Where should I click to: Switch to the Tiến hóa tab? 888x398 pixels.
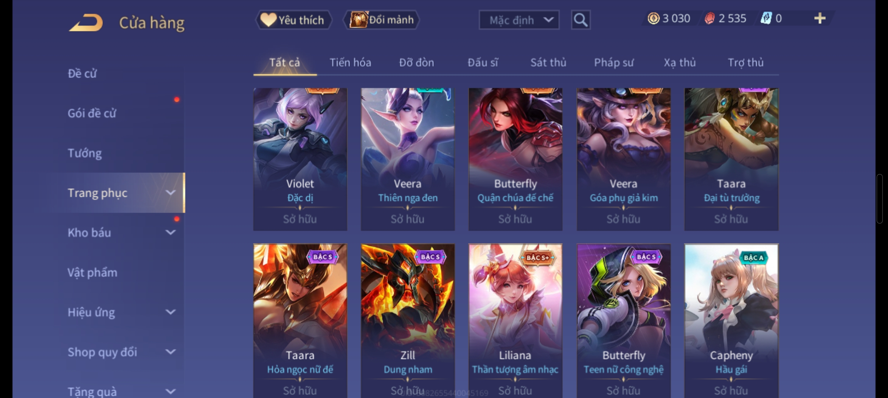click(x=350, y=63)
